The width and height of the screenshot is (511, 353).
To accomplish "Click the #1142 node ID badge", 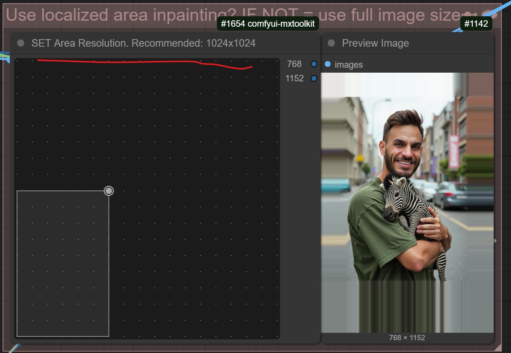I will (476, 24).
